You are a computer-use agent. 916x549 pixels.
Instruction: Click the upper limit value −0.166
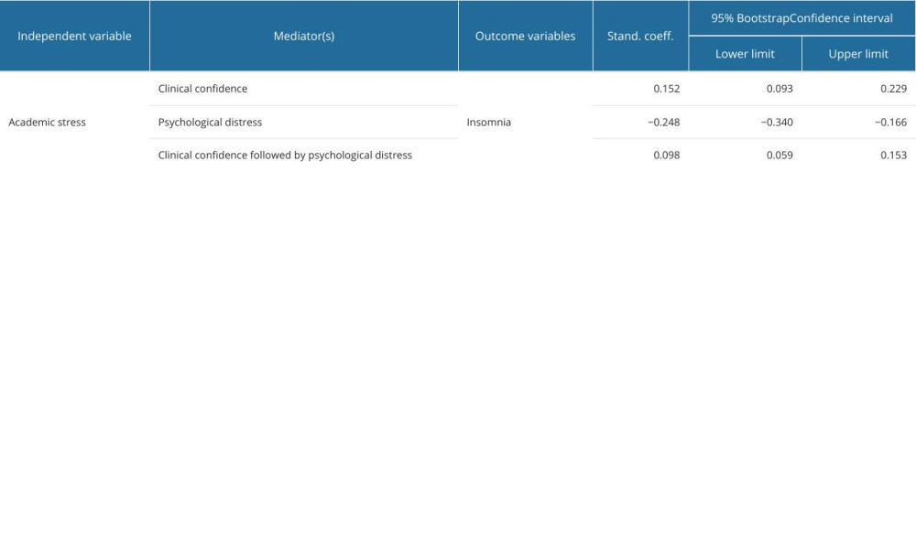pos(891,122)
